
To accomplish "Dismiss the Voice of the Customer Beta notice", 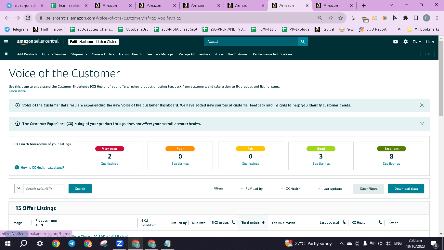I will [x=422, y=105].
